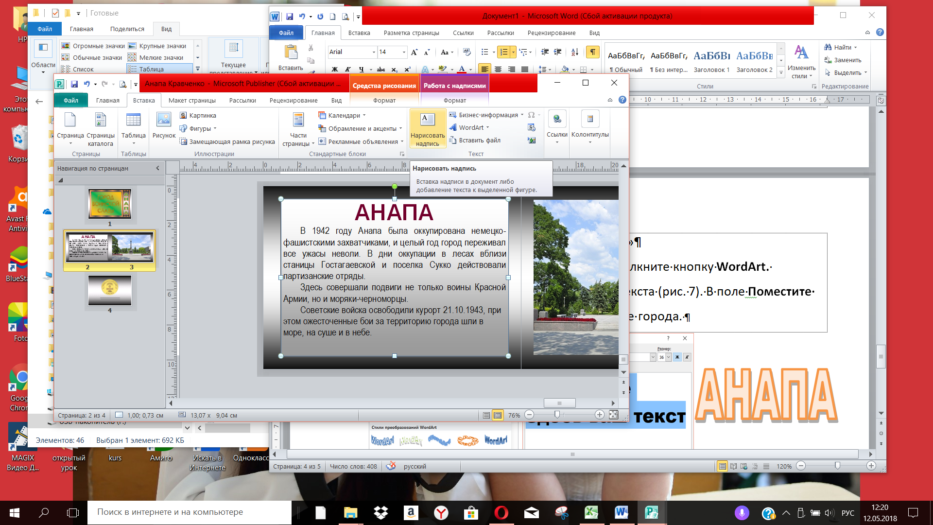933x525 pixels.
Task: Click Select (Выделить) in Word editing group
Action: click(846, 72)
